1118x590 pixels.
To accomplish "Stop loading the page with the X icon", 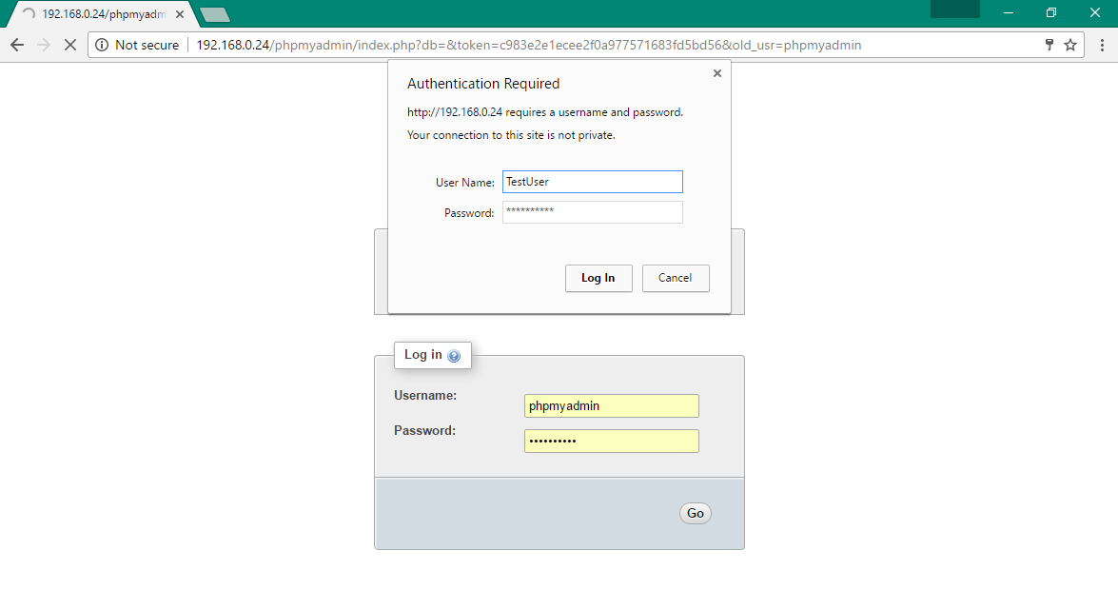I will click(x=70, y=44).
